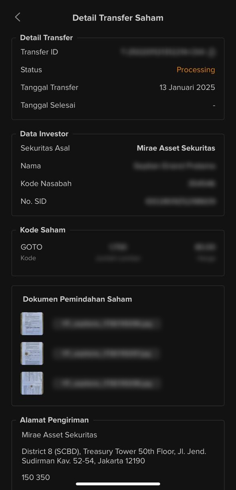This screenshot has width=236, height=490.
Task: Tap the Detail Transfer Saham title
Action: click(x=118, y=18)
